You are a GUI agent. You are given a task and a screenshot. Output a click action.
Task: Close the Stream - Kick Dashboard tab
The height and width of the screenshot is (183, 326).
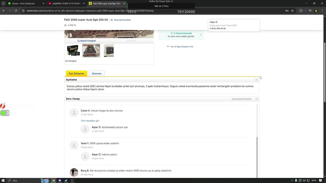point(43,4)
